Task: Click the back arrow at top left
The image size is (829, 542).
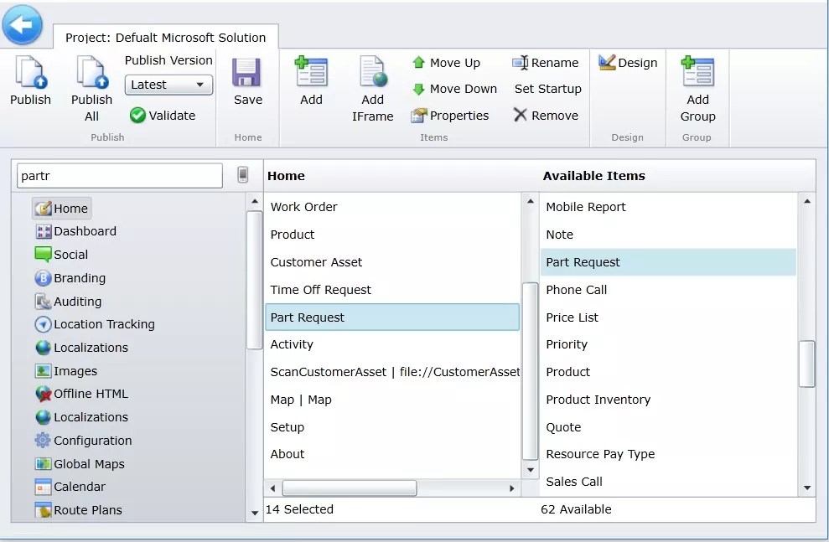Action: (23, 24)
